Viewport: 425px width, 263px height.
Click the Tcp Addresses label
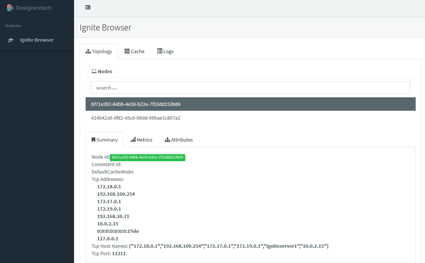pos(108,179)
